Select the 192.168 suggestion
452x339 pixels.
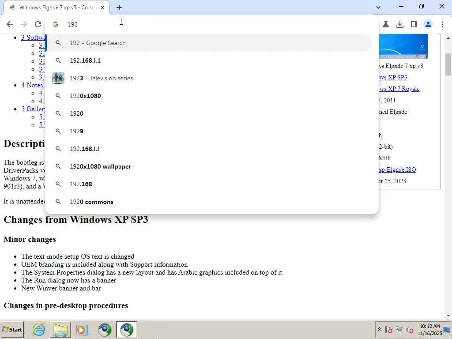[208, 184]
